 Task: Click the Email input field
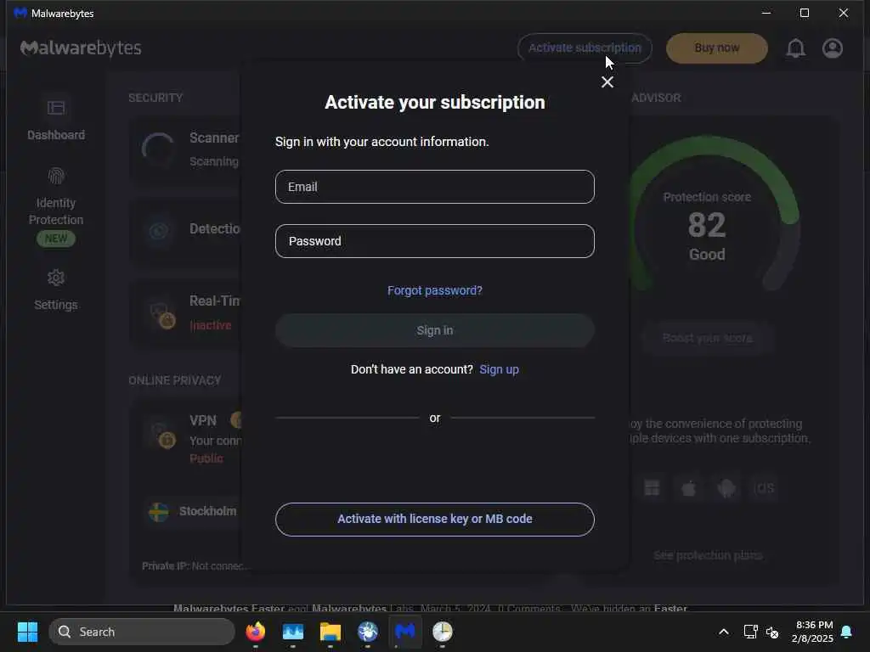coord(434,187)
